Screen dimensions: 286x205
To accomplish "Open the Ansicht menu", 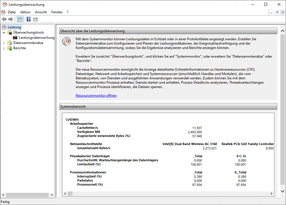I will tap(41, 12).
